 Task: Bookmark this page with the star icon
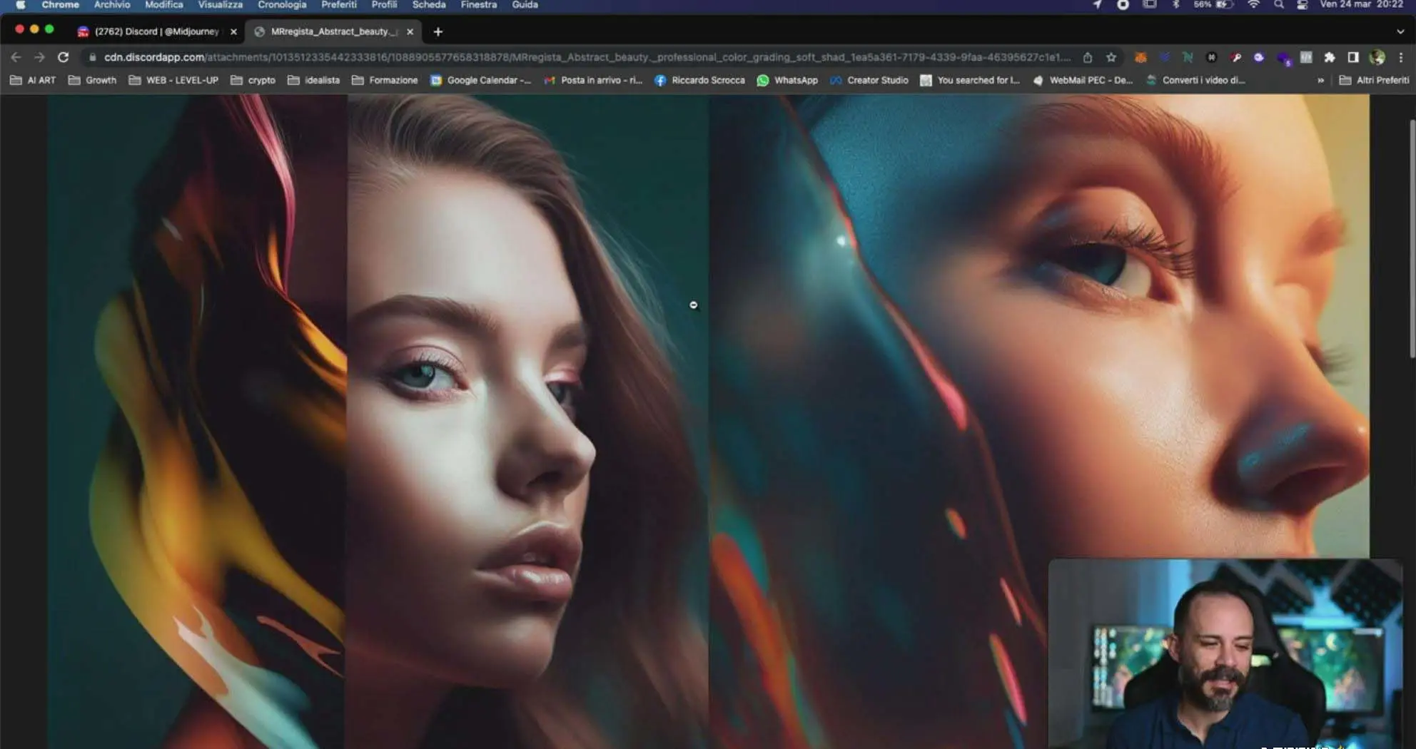coord(1111,57)
